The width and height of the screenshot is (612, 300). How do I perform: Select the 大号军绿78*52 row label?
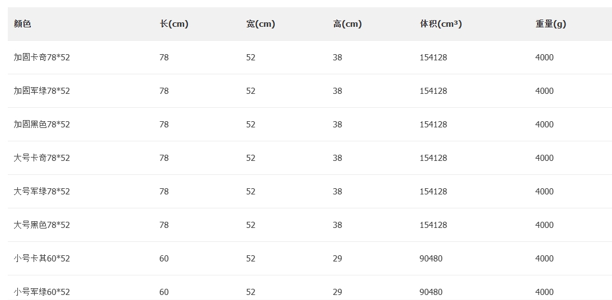[42, 191]
